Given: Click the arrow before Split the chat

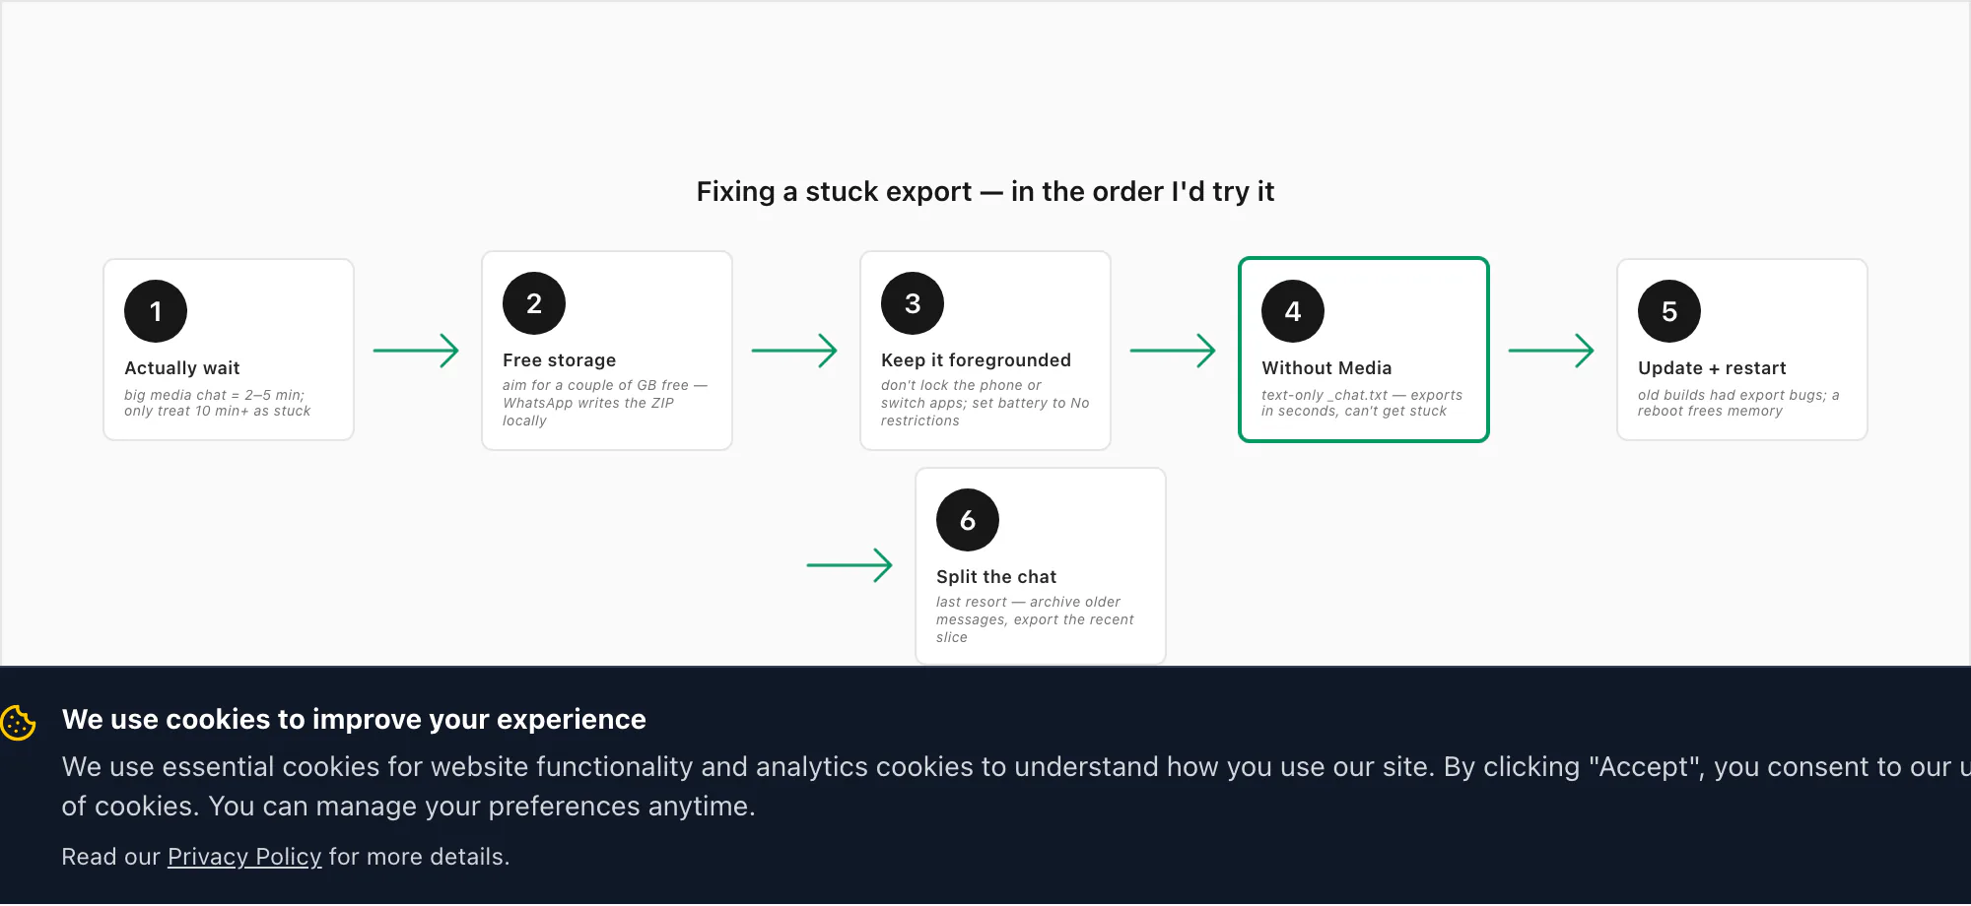Looking at the screenshot, I should tap(850, 565).
